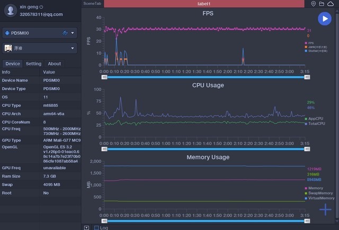Click the Android icon in device selector
The width and height of the screenshot is (339, 230).
pyautogui.click(x=7, y=33)
